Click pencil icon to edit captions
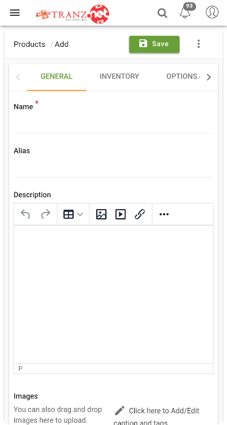 (120, 410)
